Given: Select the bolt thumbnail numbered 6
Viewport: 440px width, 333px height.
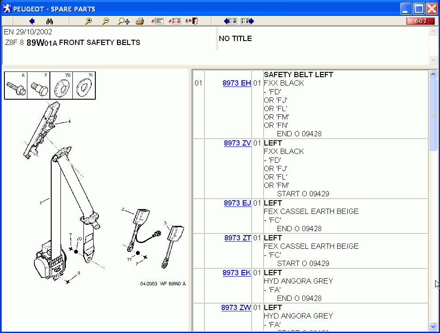Looking at the screenshot, I should [16, 86].
